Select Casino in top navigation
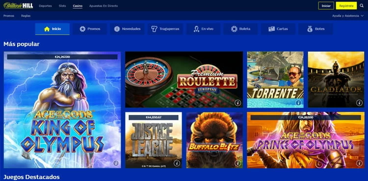This screenshot has height=181, width=368. tap(78, 6)
